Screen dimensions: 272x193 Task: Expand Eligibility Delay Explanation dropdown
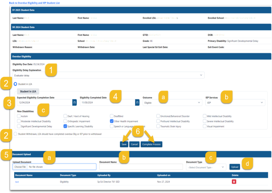pos(109,75)
